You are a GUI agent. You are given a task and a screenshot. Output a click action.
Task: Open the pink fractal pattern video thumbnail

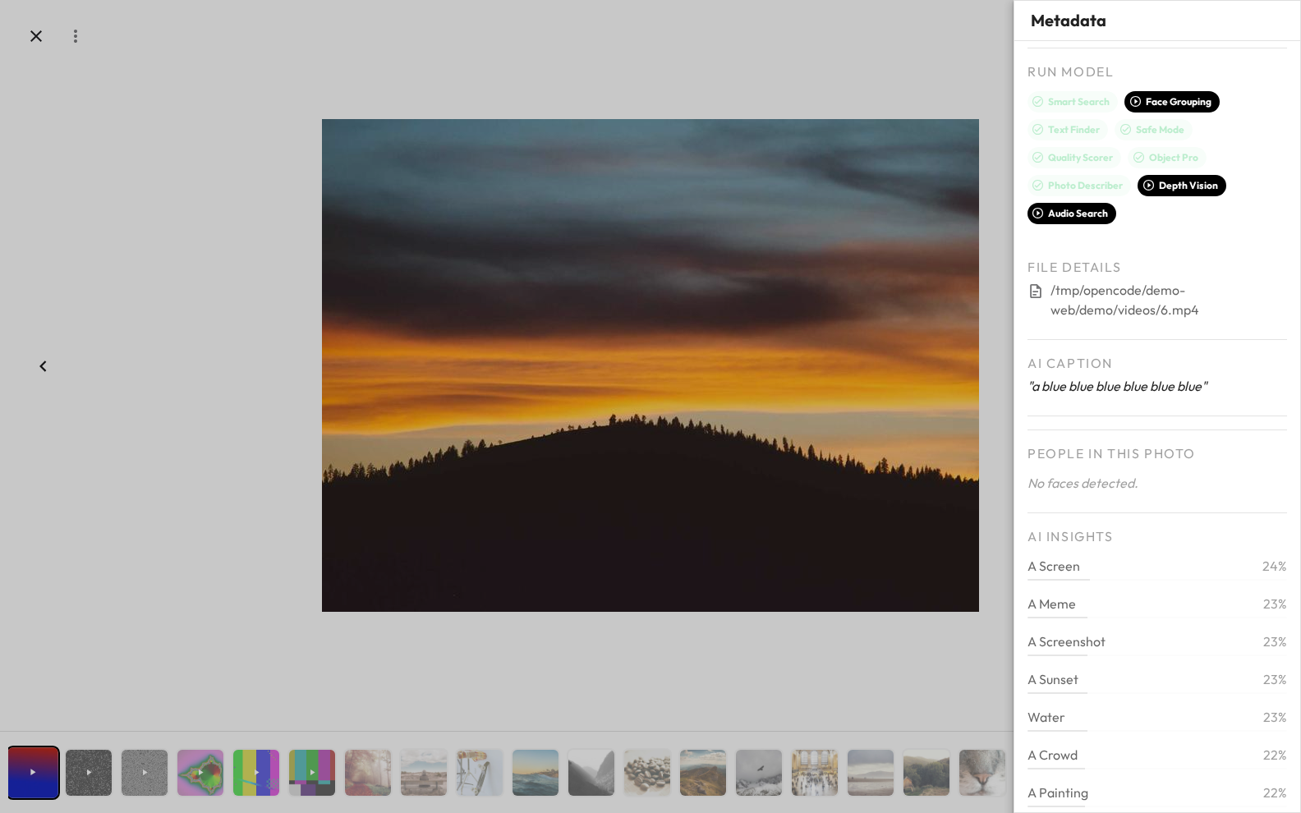pyautogui.click(x=200, y=773)
